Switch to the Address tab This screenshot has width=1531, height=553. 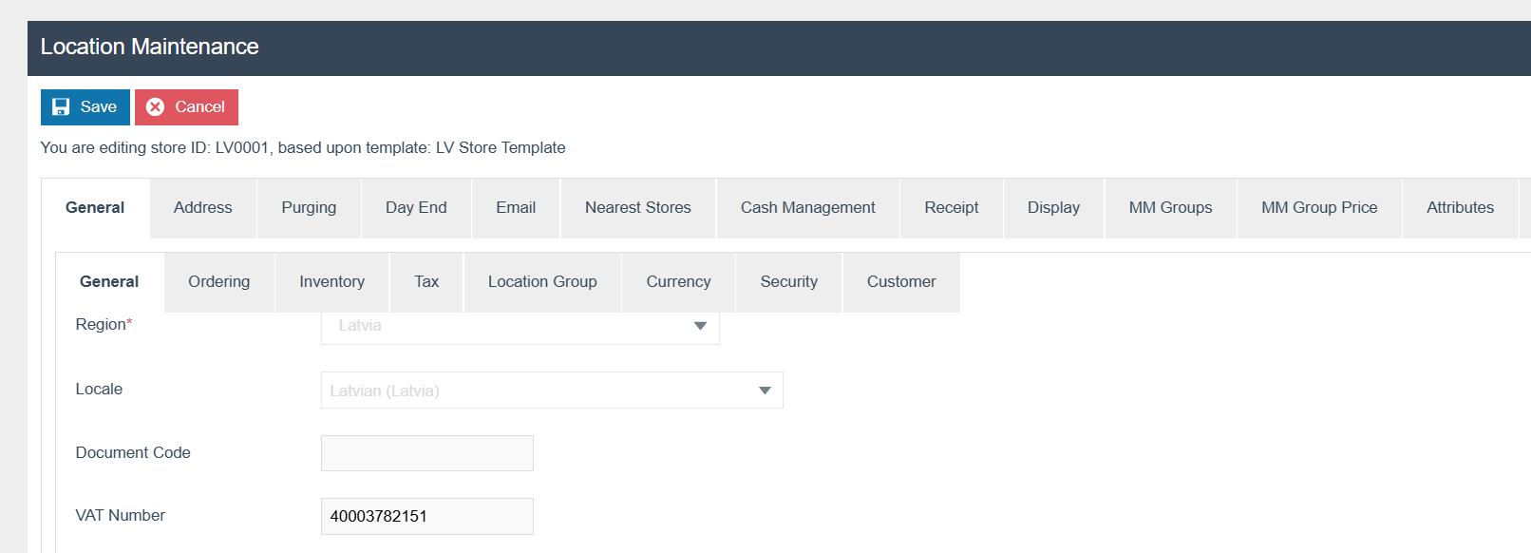(202, 208)
